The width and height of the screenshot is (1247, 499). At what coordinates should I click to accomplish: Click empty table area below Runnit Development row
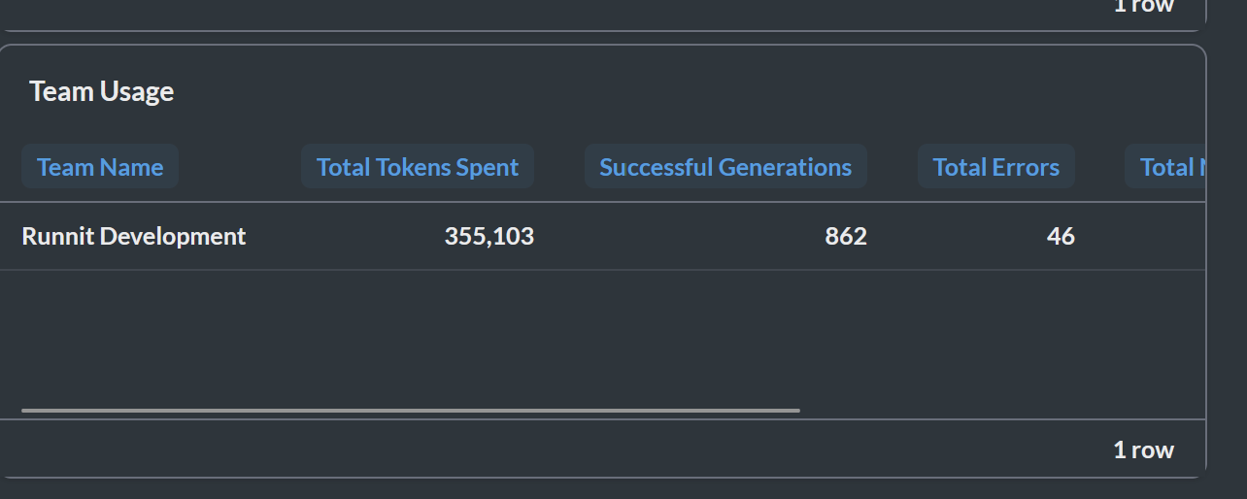point(602,335)
